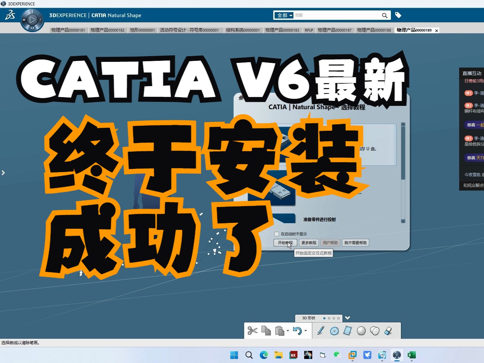484x363 pixels.
Task: Select the eraser tool
Action: (388, 331)
